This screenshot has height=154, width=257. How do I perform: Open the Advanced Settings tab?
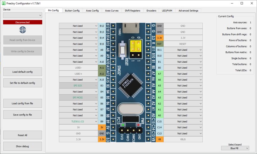[x=188, y=11]
